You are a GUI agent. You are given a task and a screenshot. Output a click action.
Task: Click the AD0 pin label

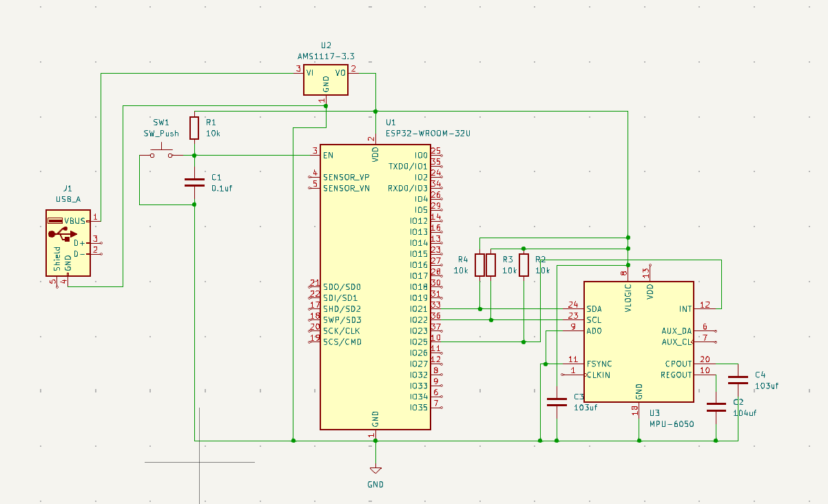pos(594,331)
